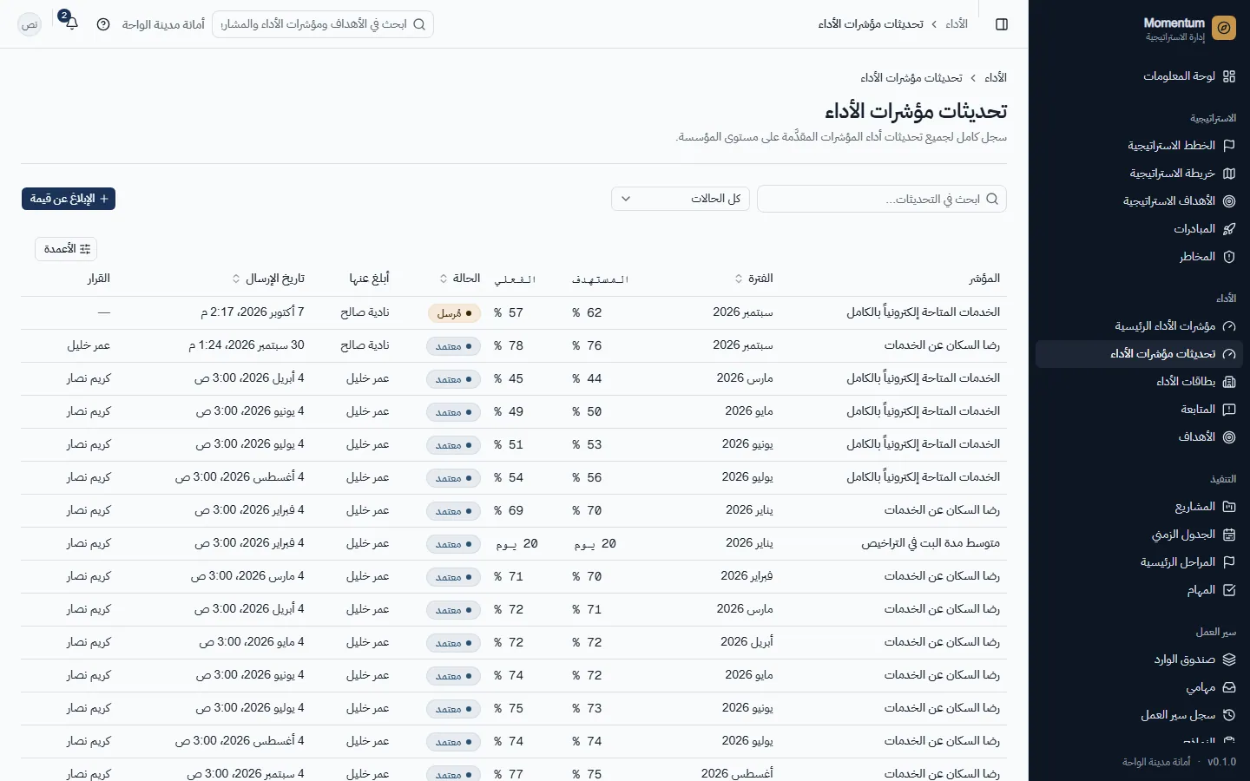Click the الجدول الزمني calendar icon
1250x781 pixels.
click(1229, 535)
